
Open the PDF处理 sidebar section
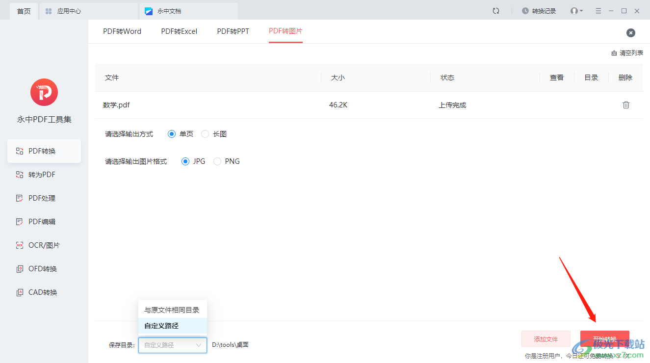coord(44,198)
